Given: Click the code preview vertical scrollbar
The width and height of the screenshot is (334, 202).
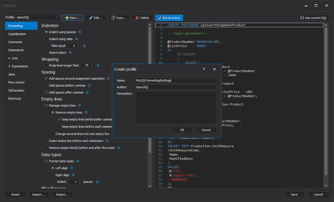Looking at the screenshot, I should tap(326, 101).
